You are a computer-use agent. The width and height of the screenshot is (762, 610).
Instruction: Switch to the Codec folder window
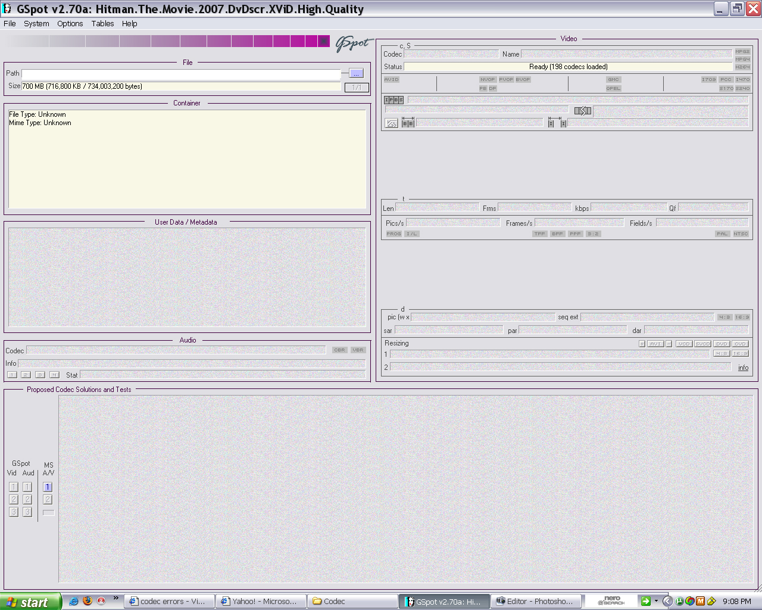point(352,602)
